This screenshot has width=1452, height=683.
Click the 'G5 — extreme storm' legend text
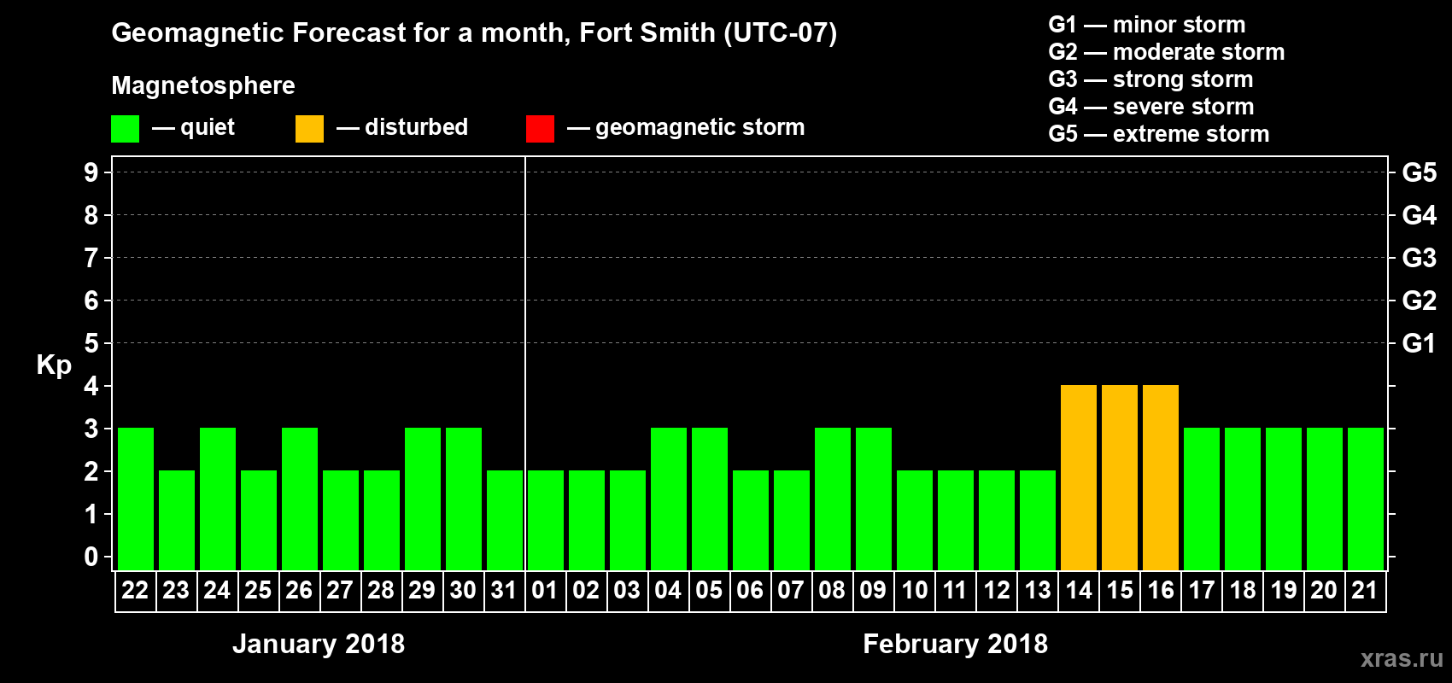[x=1159, y=134]
